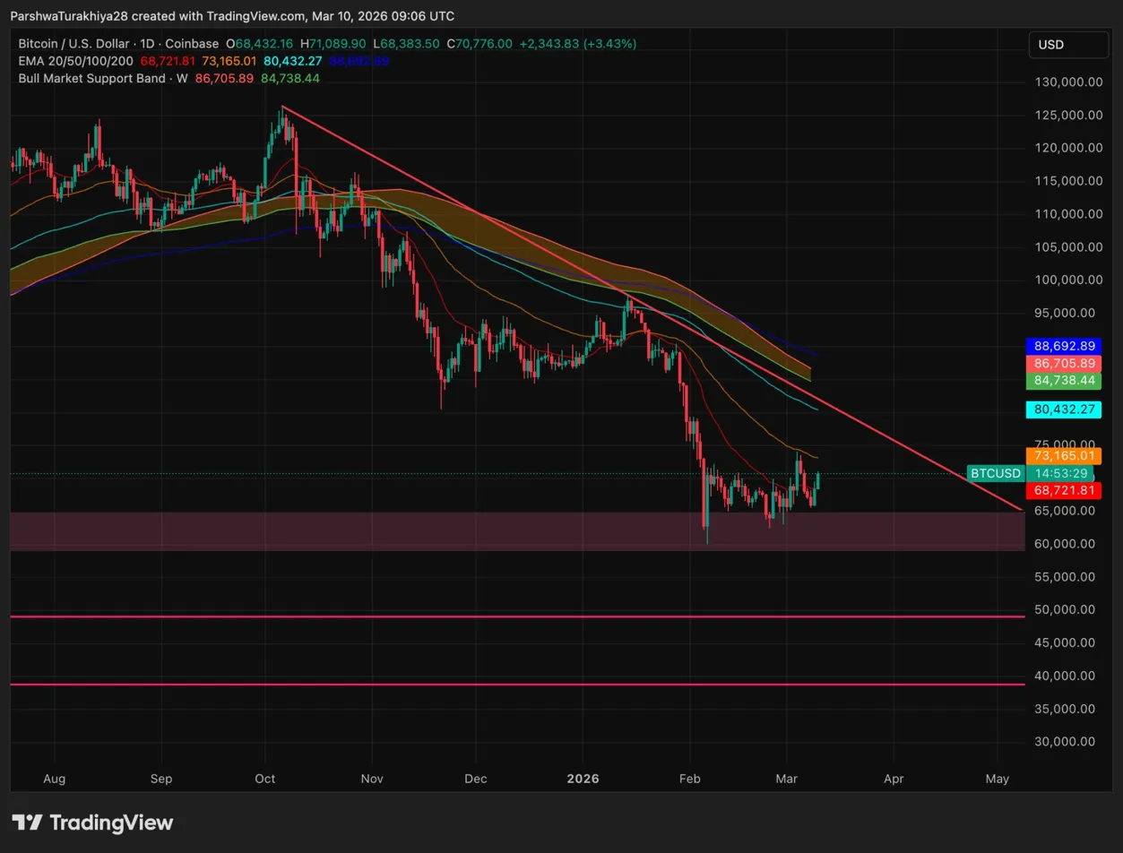Click the Bitcoin / U.S. Dollar symbol title
Screen dimensions: 1123x853
(74, 43)
